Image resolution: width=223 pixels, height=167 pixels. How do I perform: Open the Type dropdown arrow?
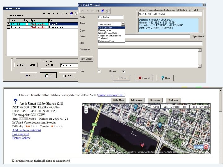coord(123,24)
